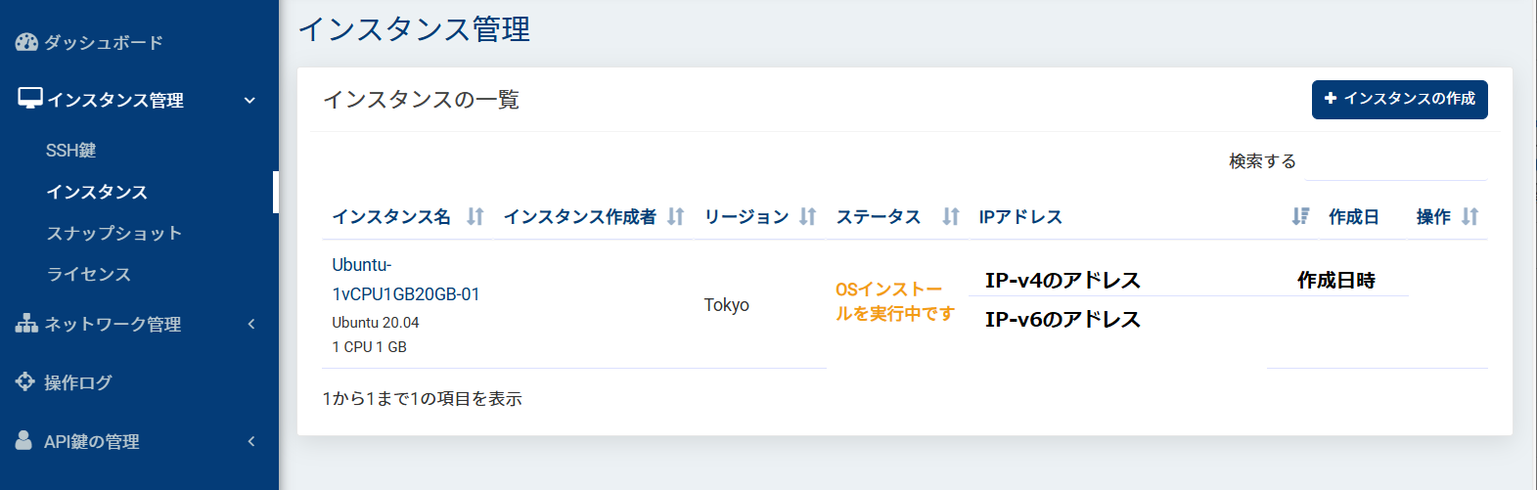Sort by インスタンス作成者 column arrows

click(x=675, y=216)
